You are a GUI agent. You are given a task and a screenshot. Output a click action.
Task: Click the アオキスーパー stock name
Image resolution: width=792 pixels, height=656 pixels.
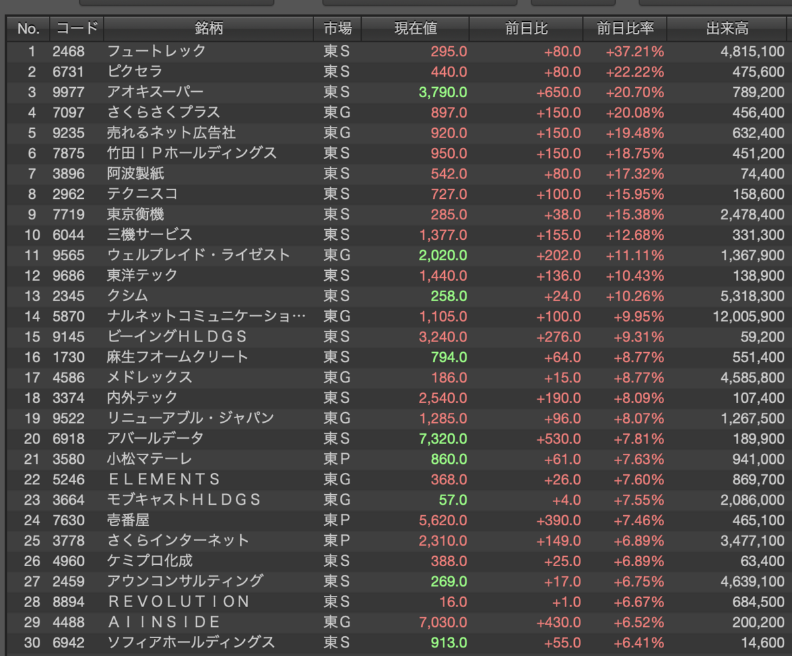tap(156, 92)
